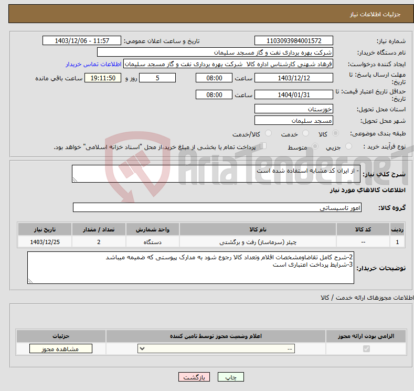Click the اطلاعات کالاهای مورد نیاز heading

(x=367, y=190)
